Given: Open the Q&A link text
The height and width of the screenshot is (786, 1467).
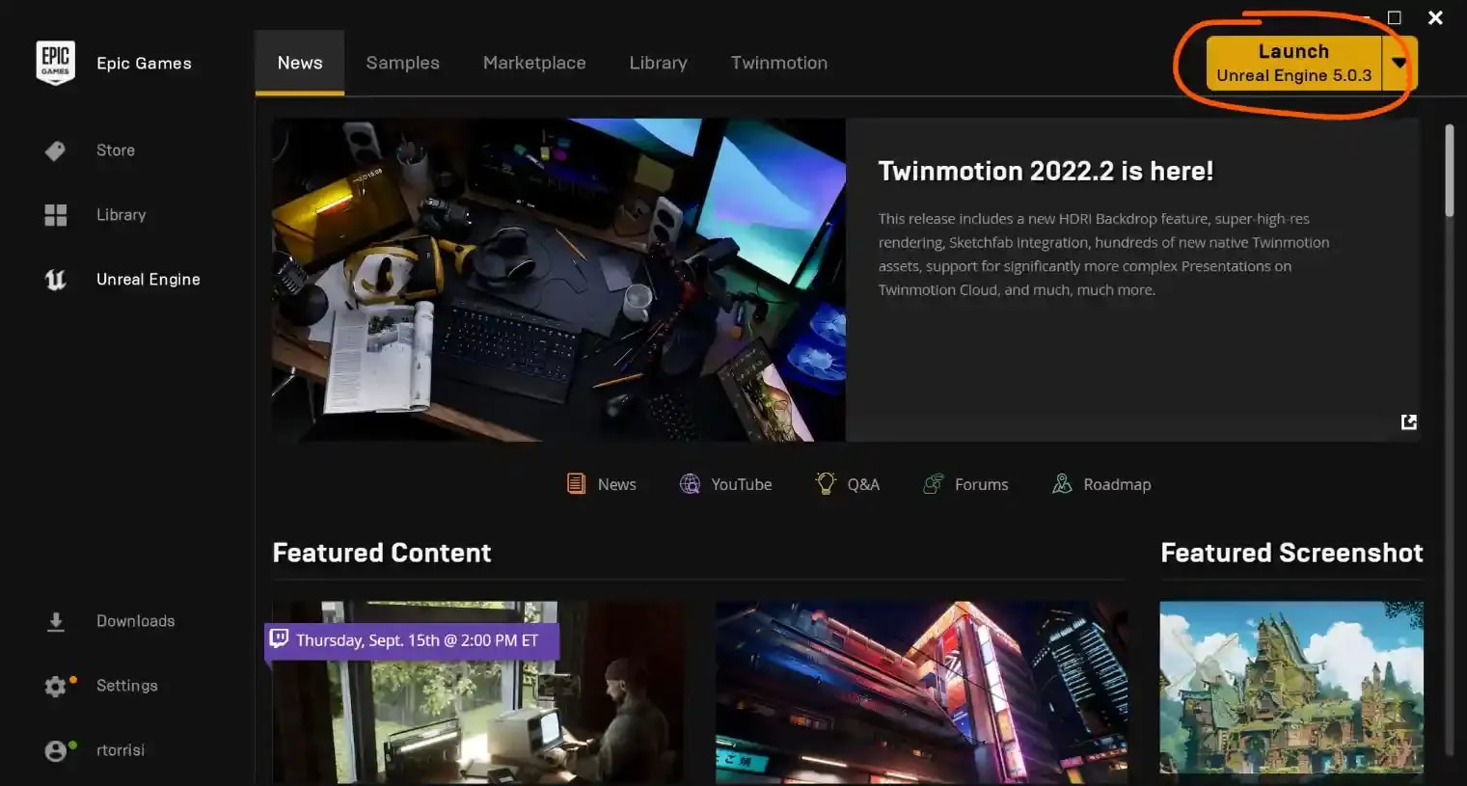Looking at the screenshot, I should (x=863, y=484).
